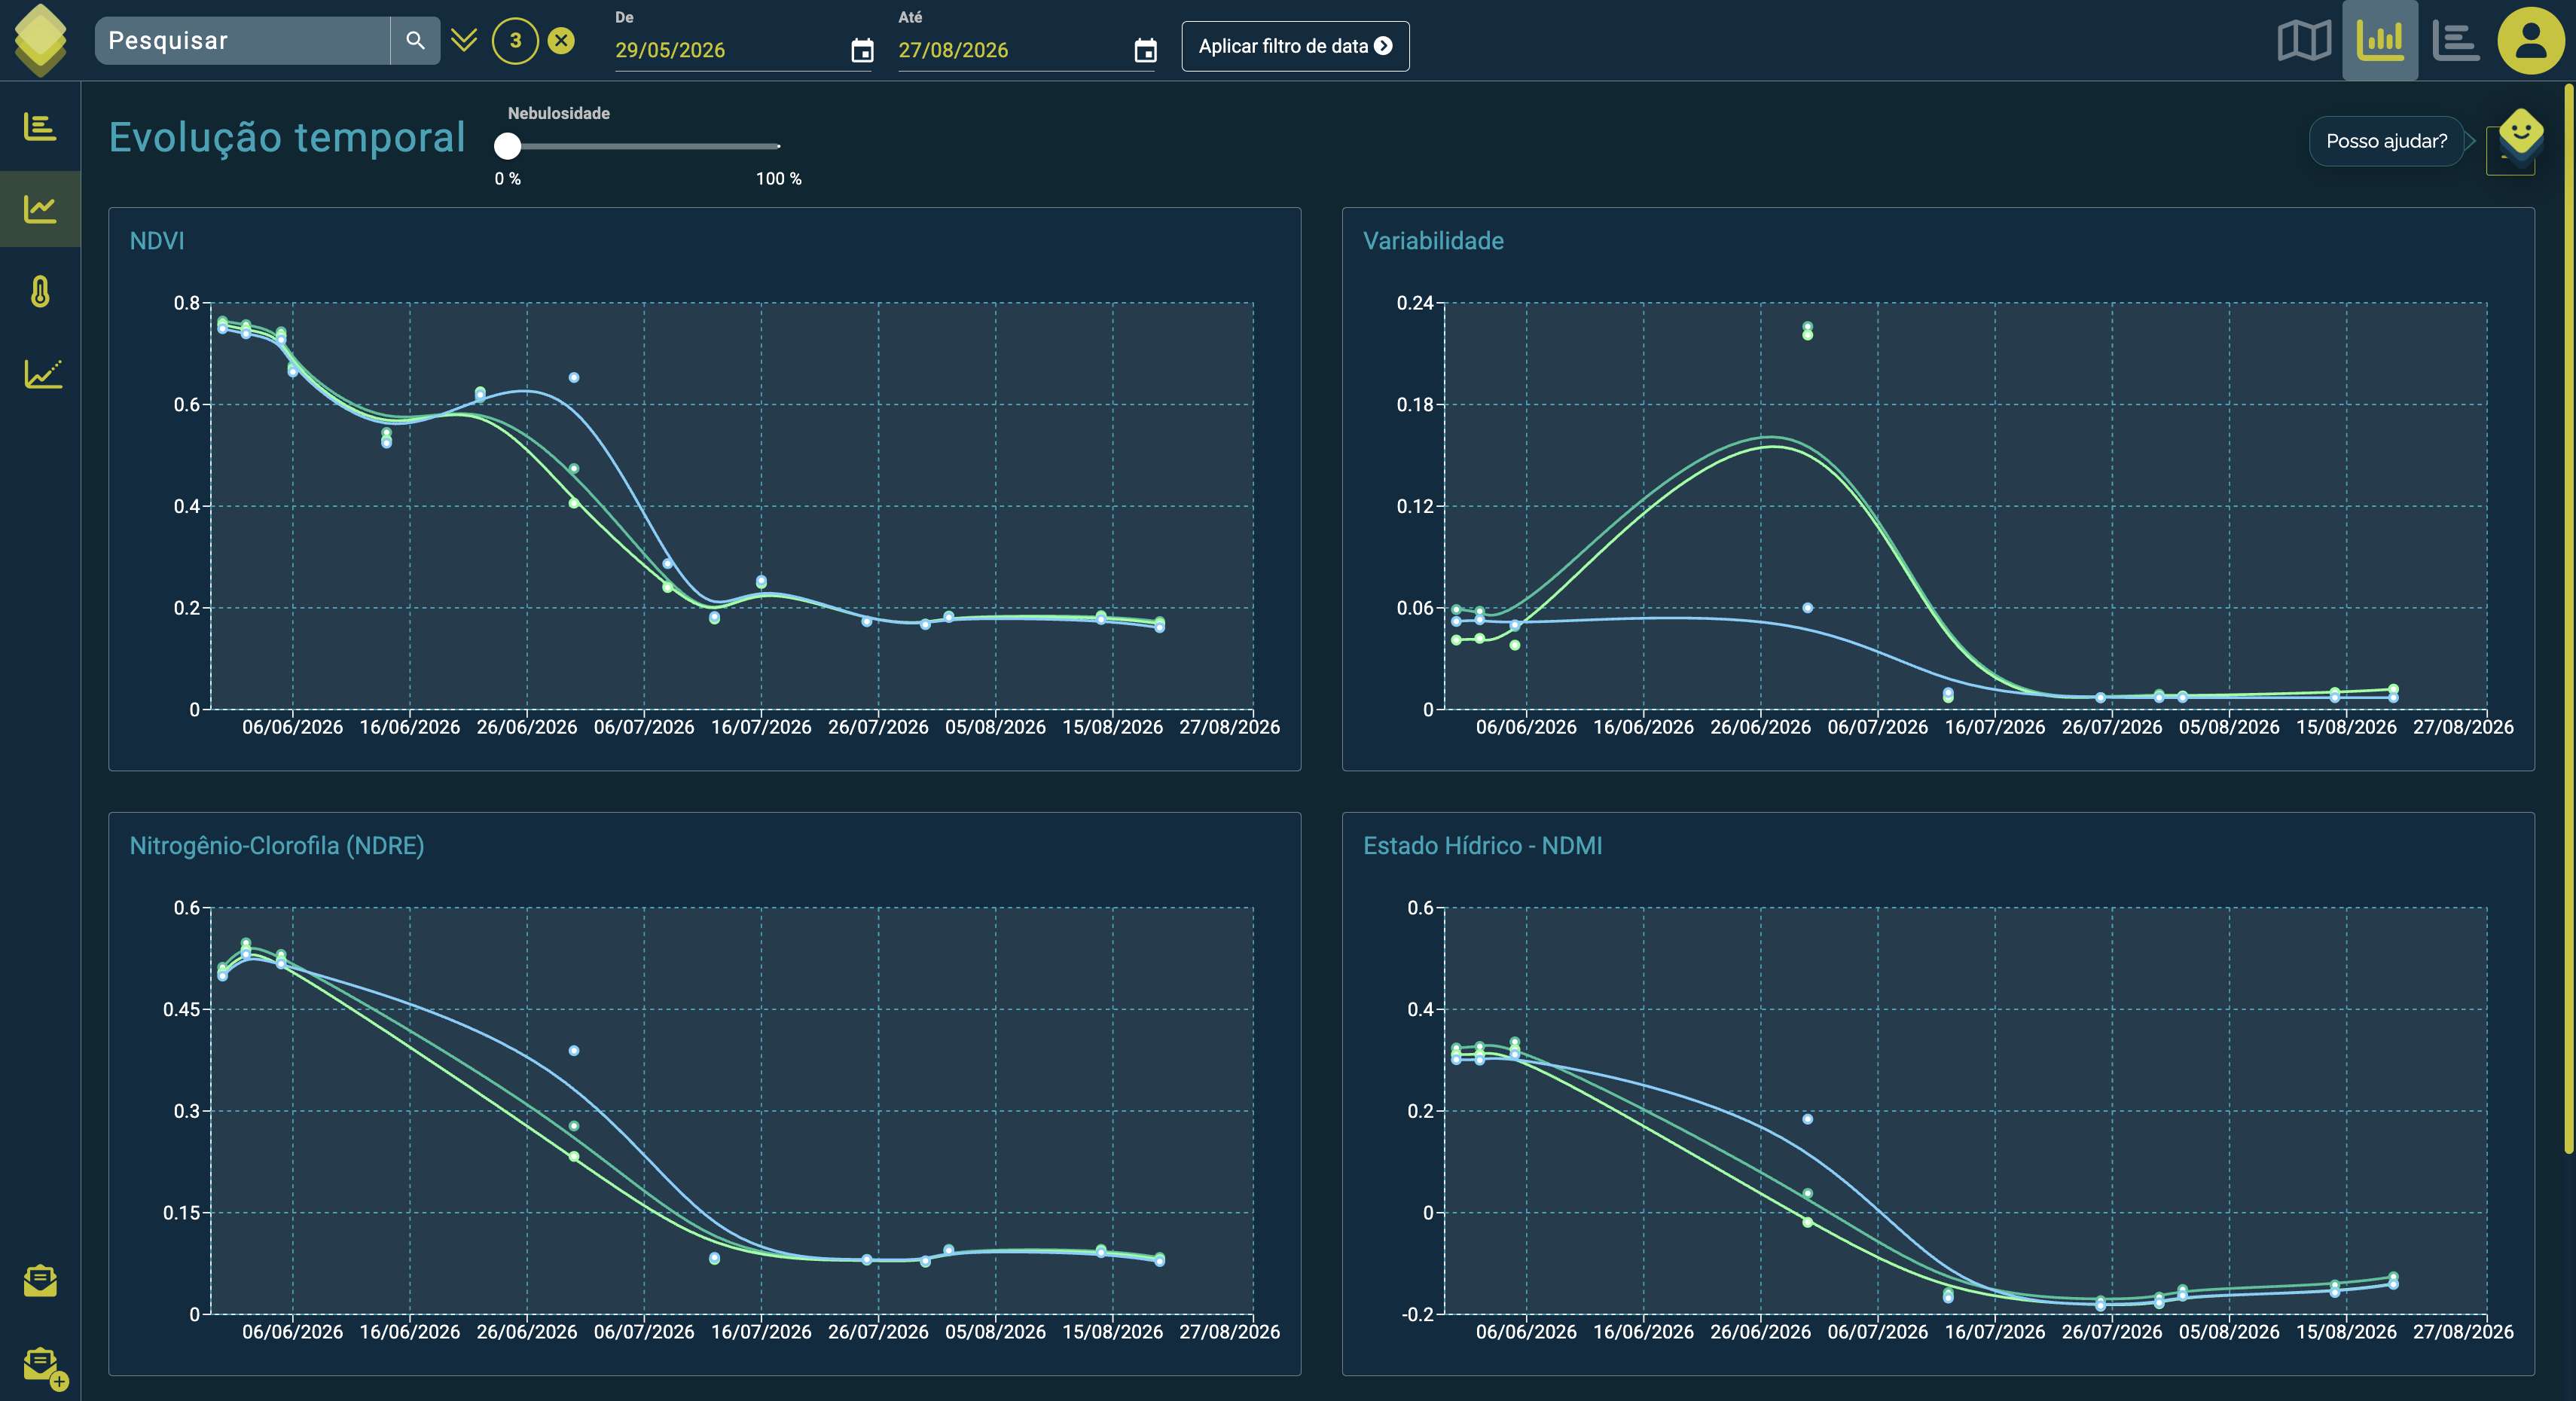Screen dimensions: 2576x1401
Task: Click 'Aplicar filtro de data' button
Action: (1295, 46)
